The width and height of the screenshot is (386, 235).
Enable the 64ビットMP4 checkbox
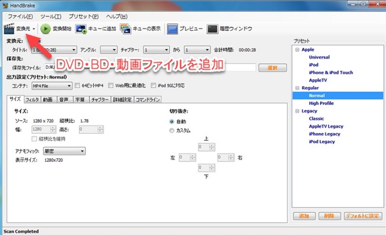click(x=77, y=85)
